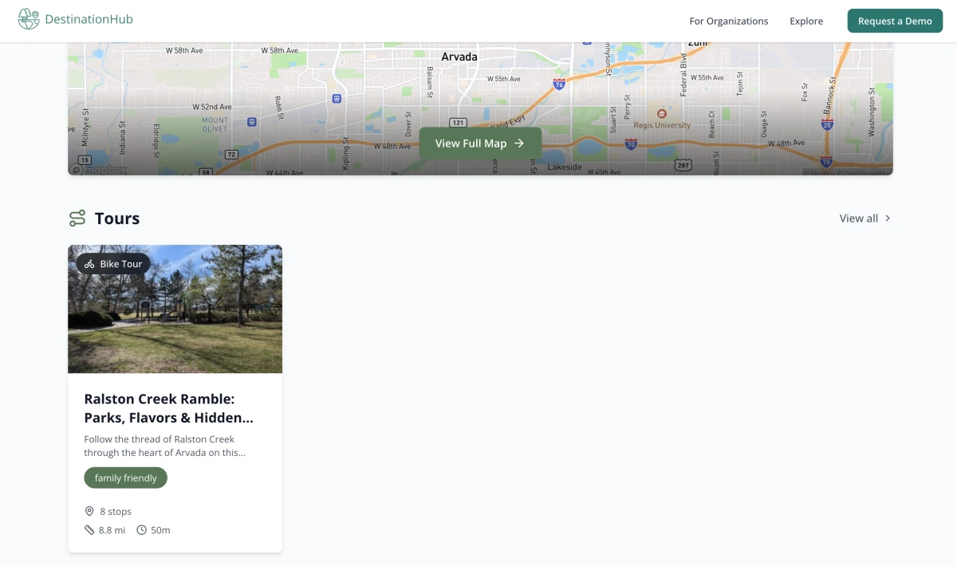This screenshot has height=566, width=957.
Task: Click View all link for Tours
Action: (x=865, y=218)
